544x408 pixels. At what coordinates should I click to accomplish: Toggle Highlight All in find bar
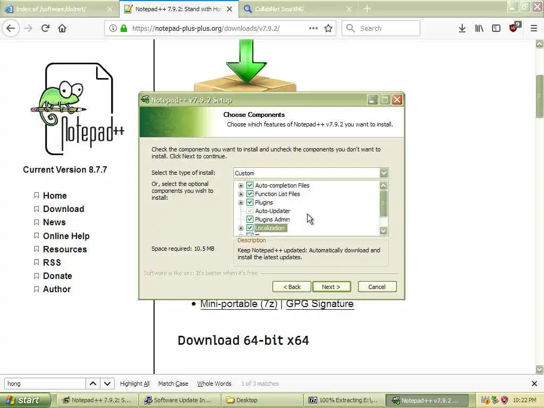coord(134,384)
